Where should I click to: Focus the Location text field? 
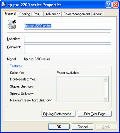tap(68, 39)
